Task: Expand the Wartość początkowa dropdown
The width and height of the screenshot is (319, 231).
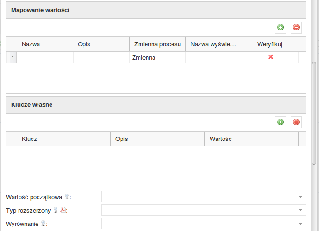Action: 300,197
